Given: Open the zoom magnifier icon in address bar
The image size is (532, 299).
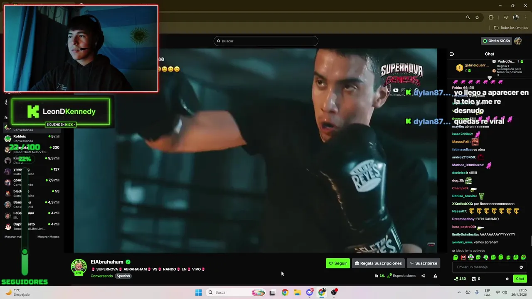Looking at the screenshot, I should (x=468, y=17).
